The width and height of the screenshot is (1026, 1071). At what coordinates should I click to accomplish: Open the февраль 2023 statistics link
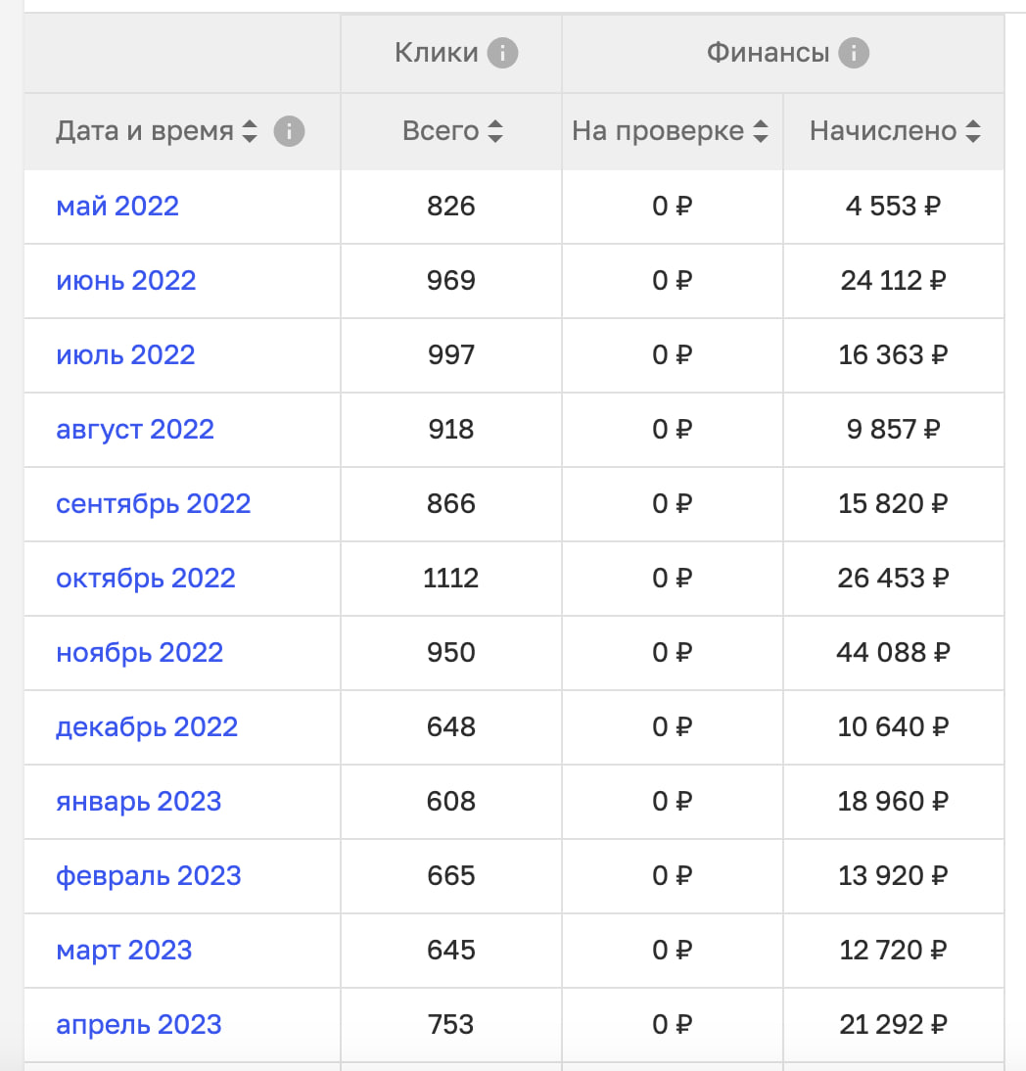point(149,876)
